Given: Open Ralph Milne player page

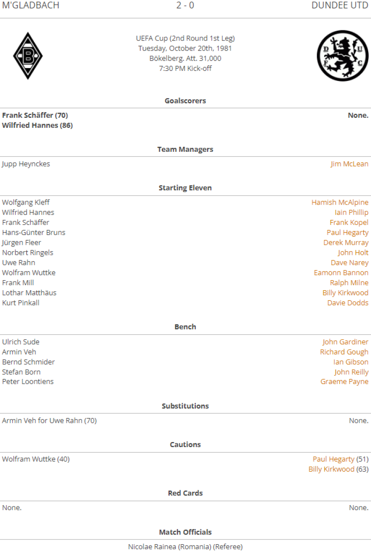Looking at the screenshot, I should click(x=349, y=283).
